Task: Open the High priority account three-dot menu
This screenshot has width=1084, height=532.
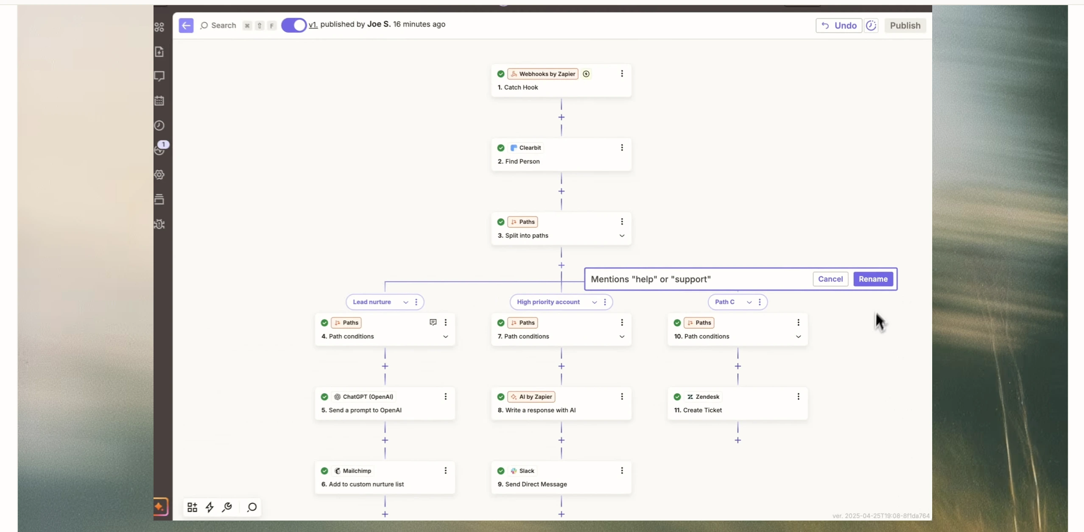Action: 605,302
